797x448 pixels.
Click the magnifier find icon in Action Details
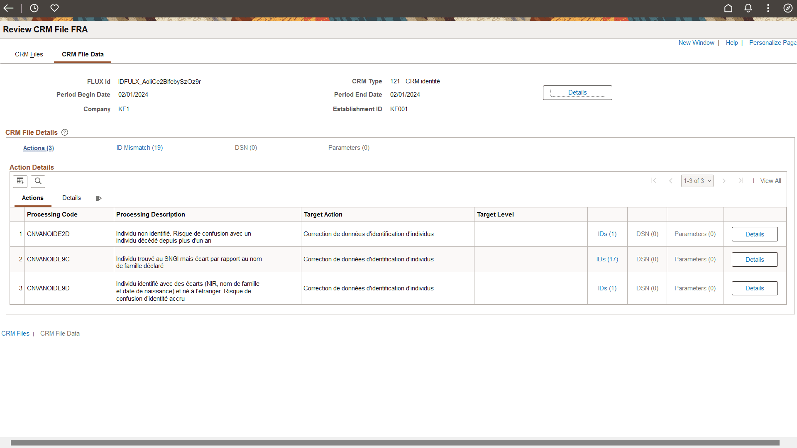[x=38, y=181]
